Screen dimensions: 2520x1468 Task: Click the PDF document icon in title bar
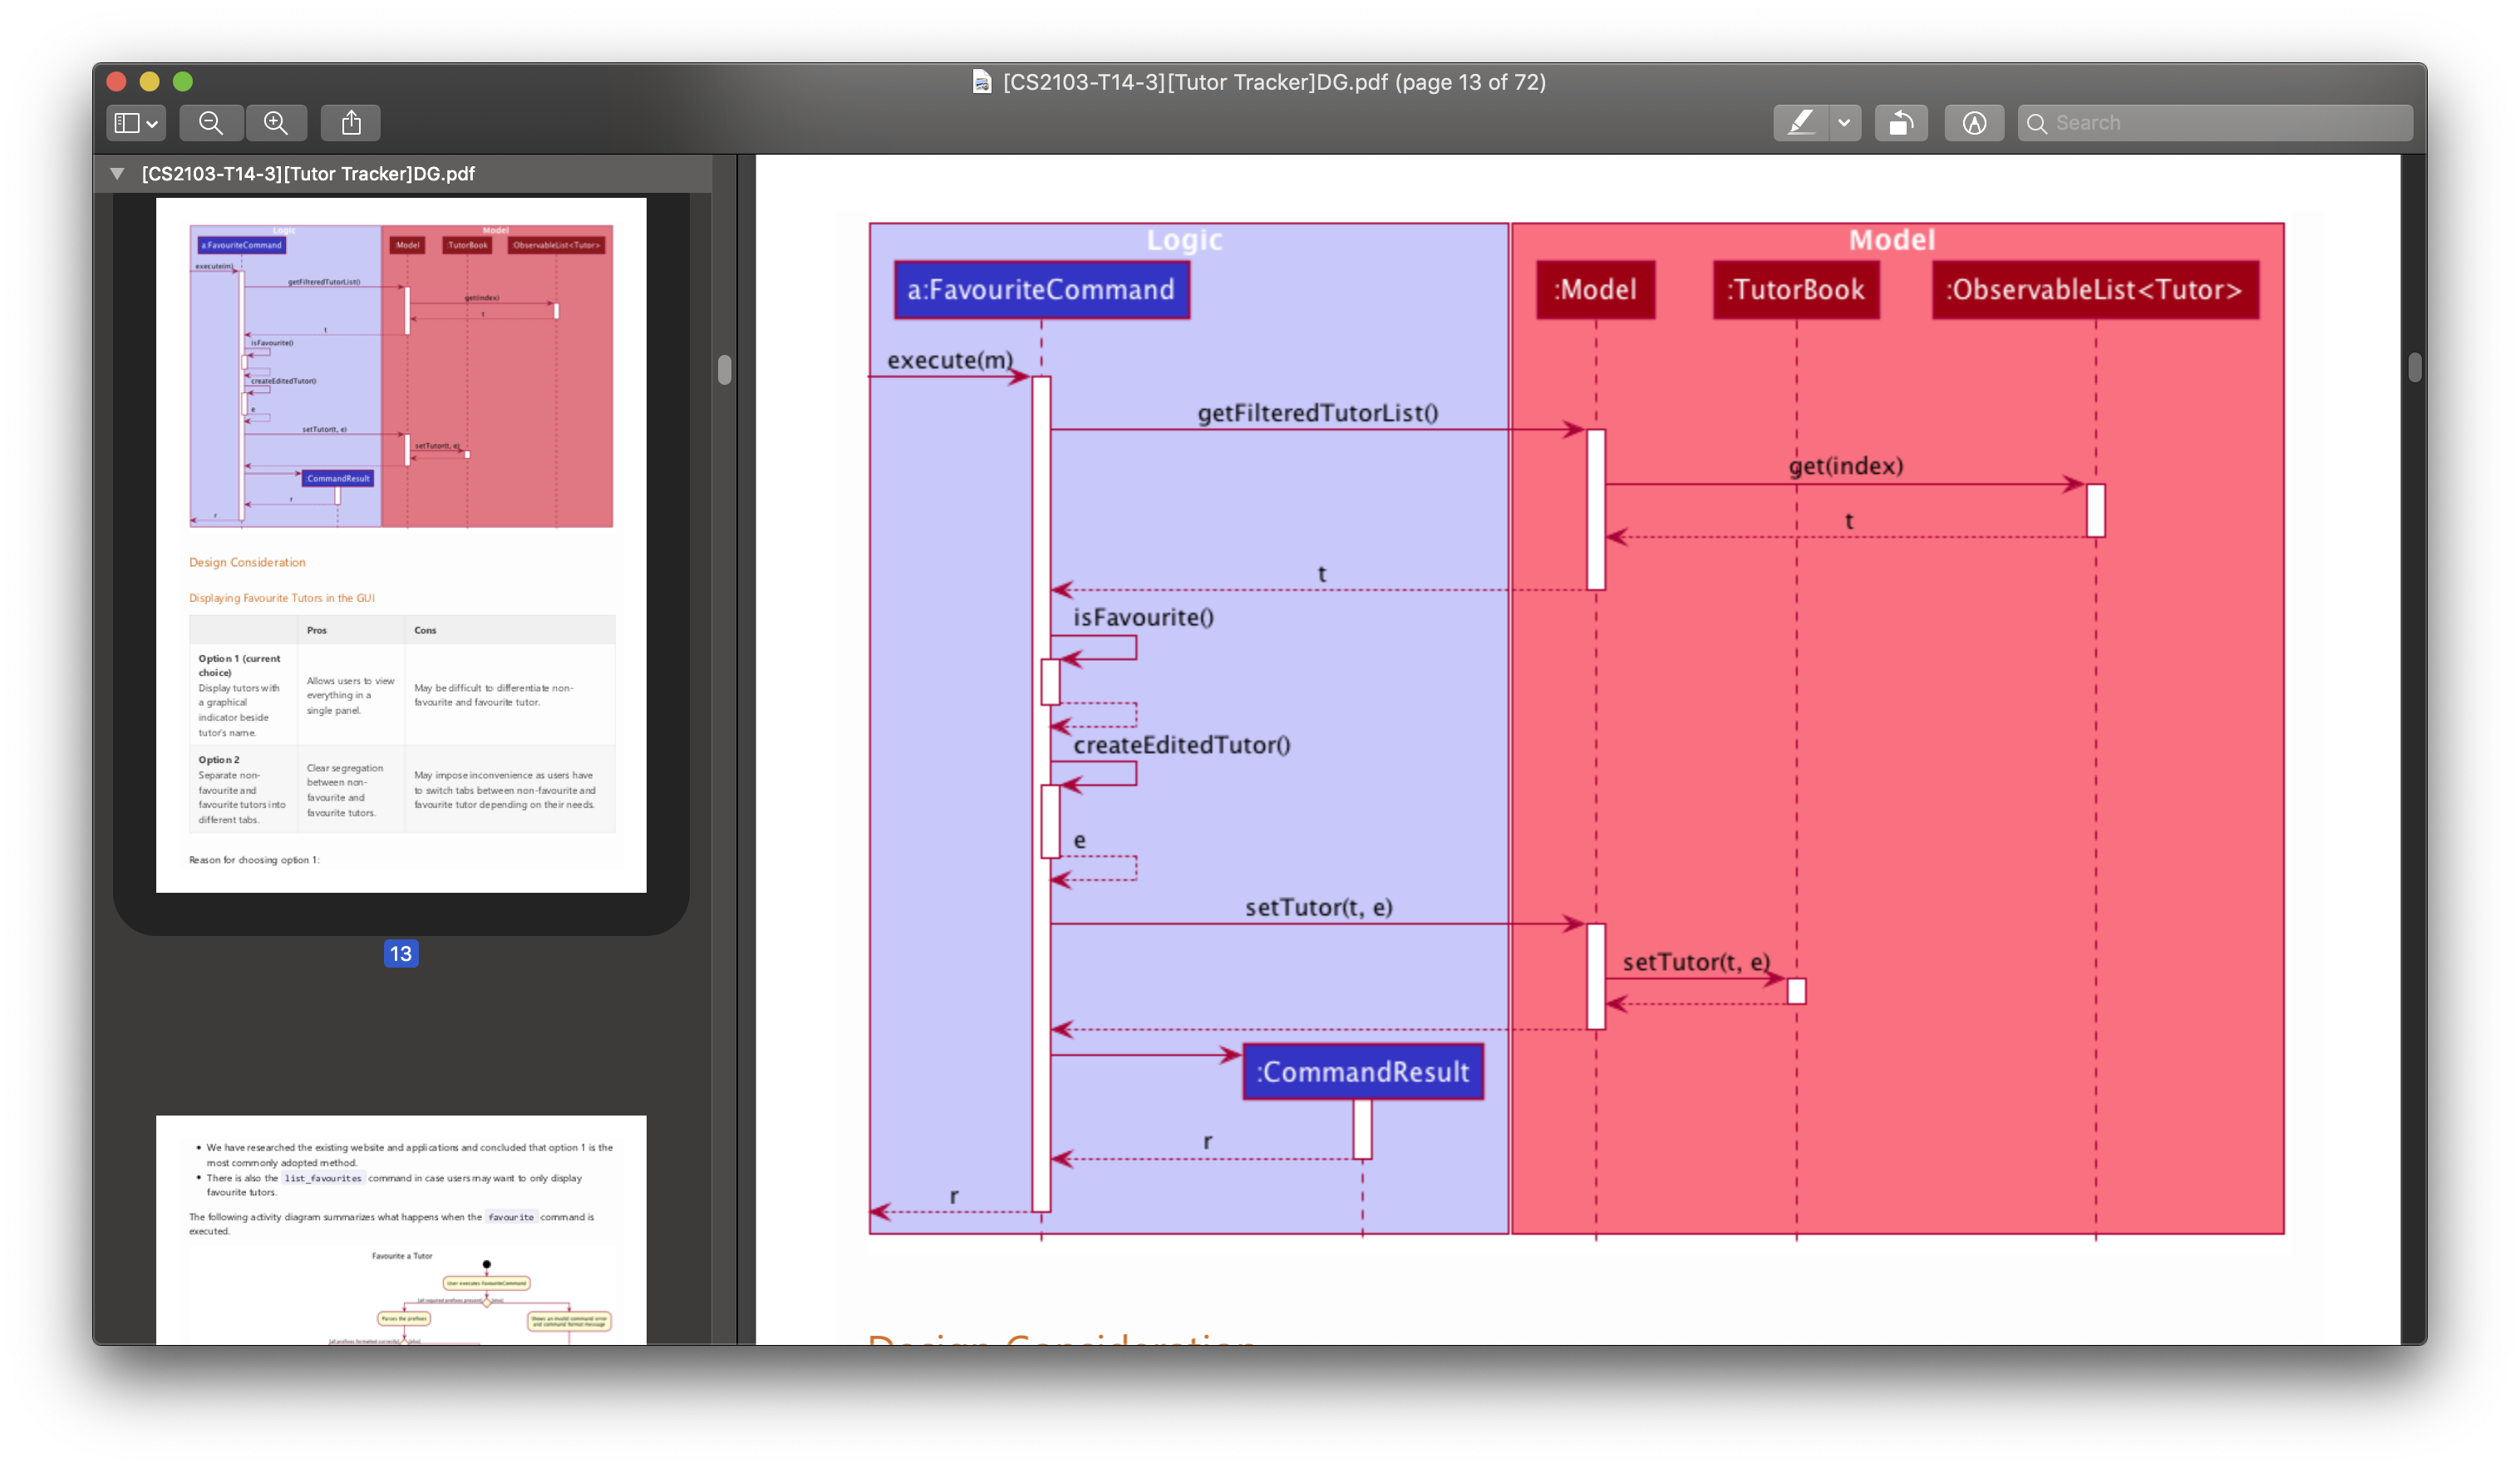tap(982, 82)
